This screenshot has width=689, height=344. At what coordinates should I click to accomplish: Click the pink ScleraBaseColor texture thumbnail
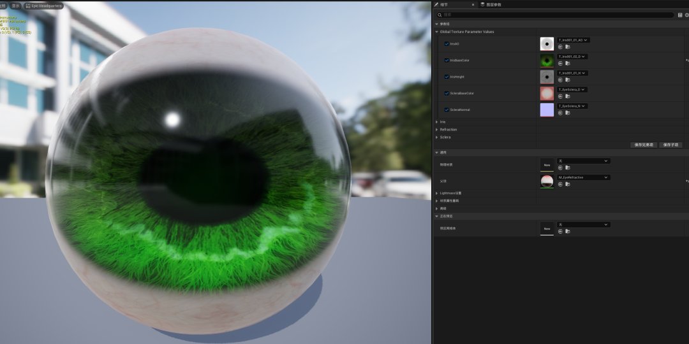547,94
